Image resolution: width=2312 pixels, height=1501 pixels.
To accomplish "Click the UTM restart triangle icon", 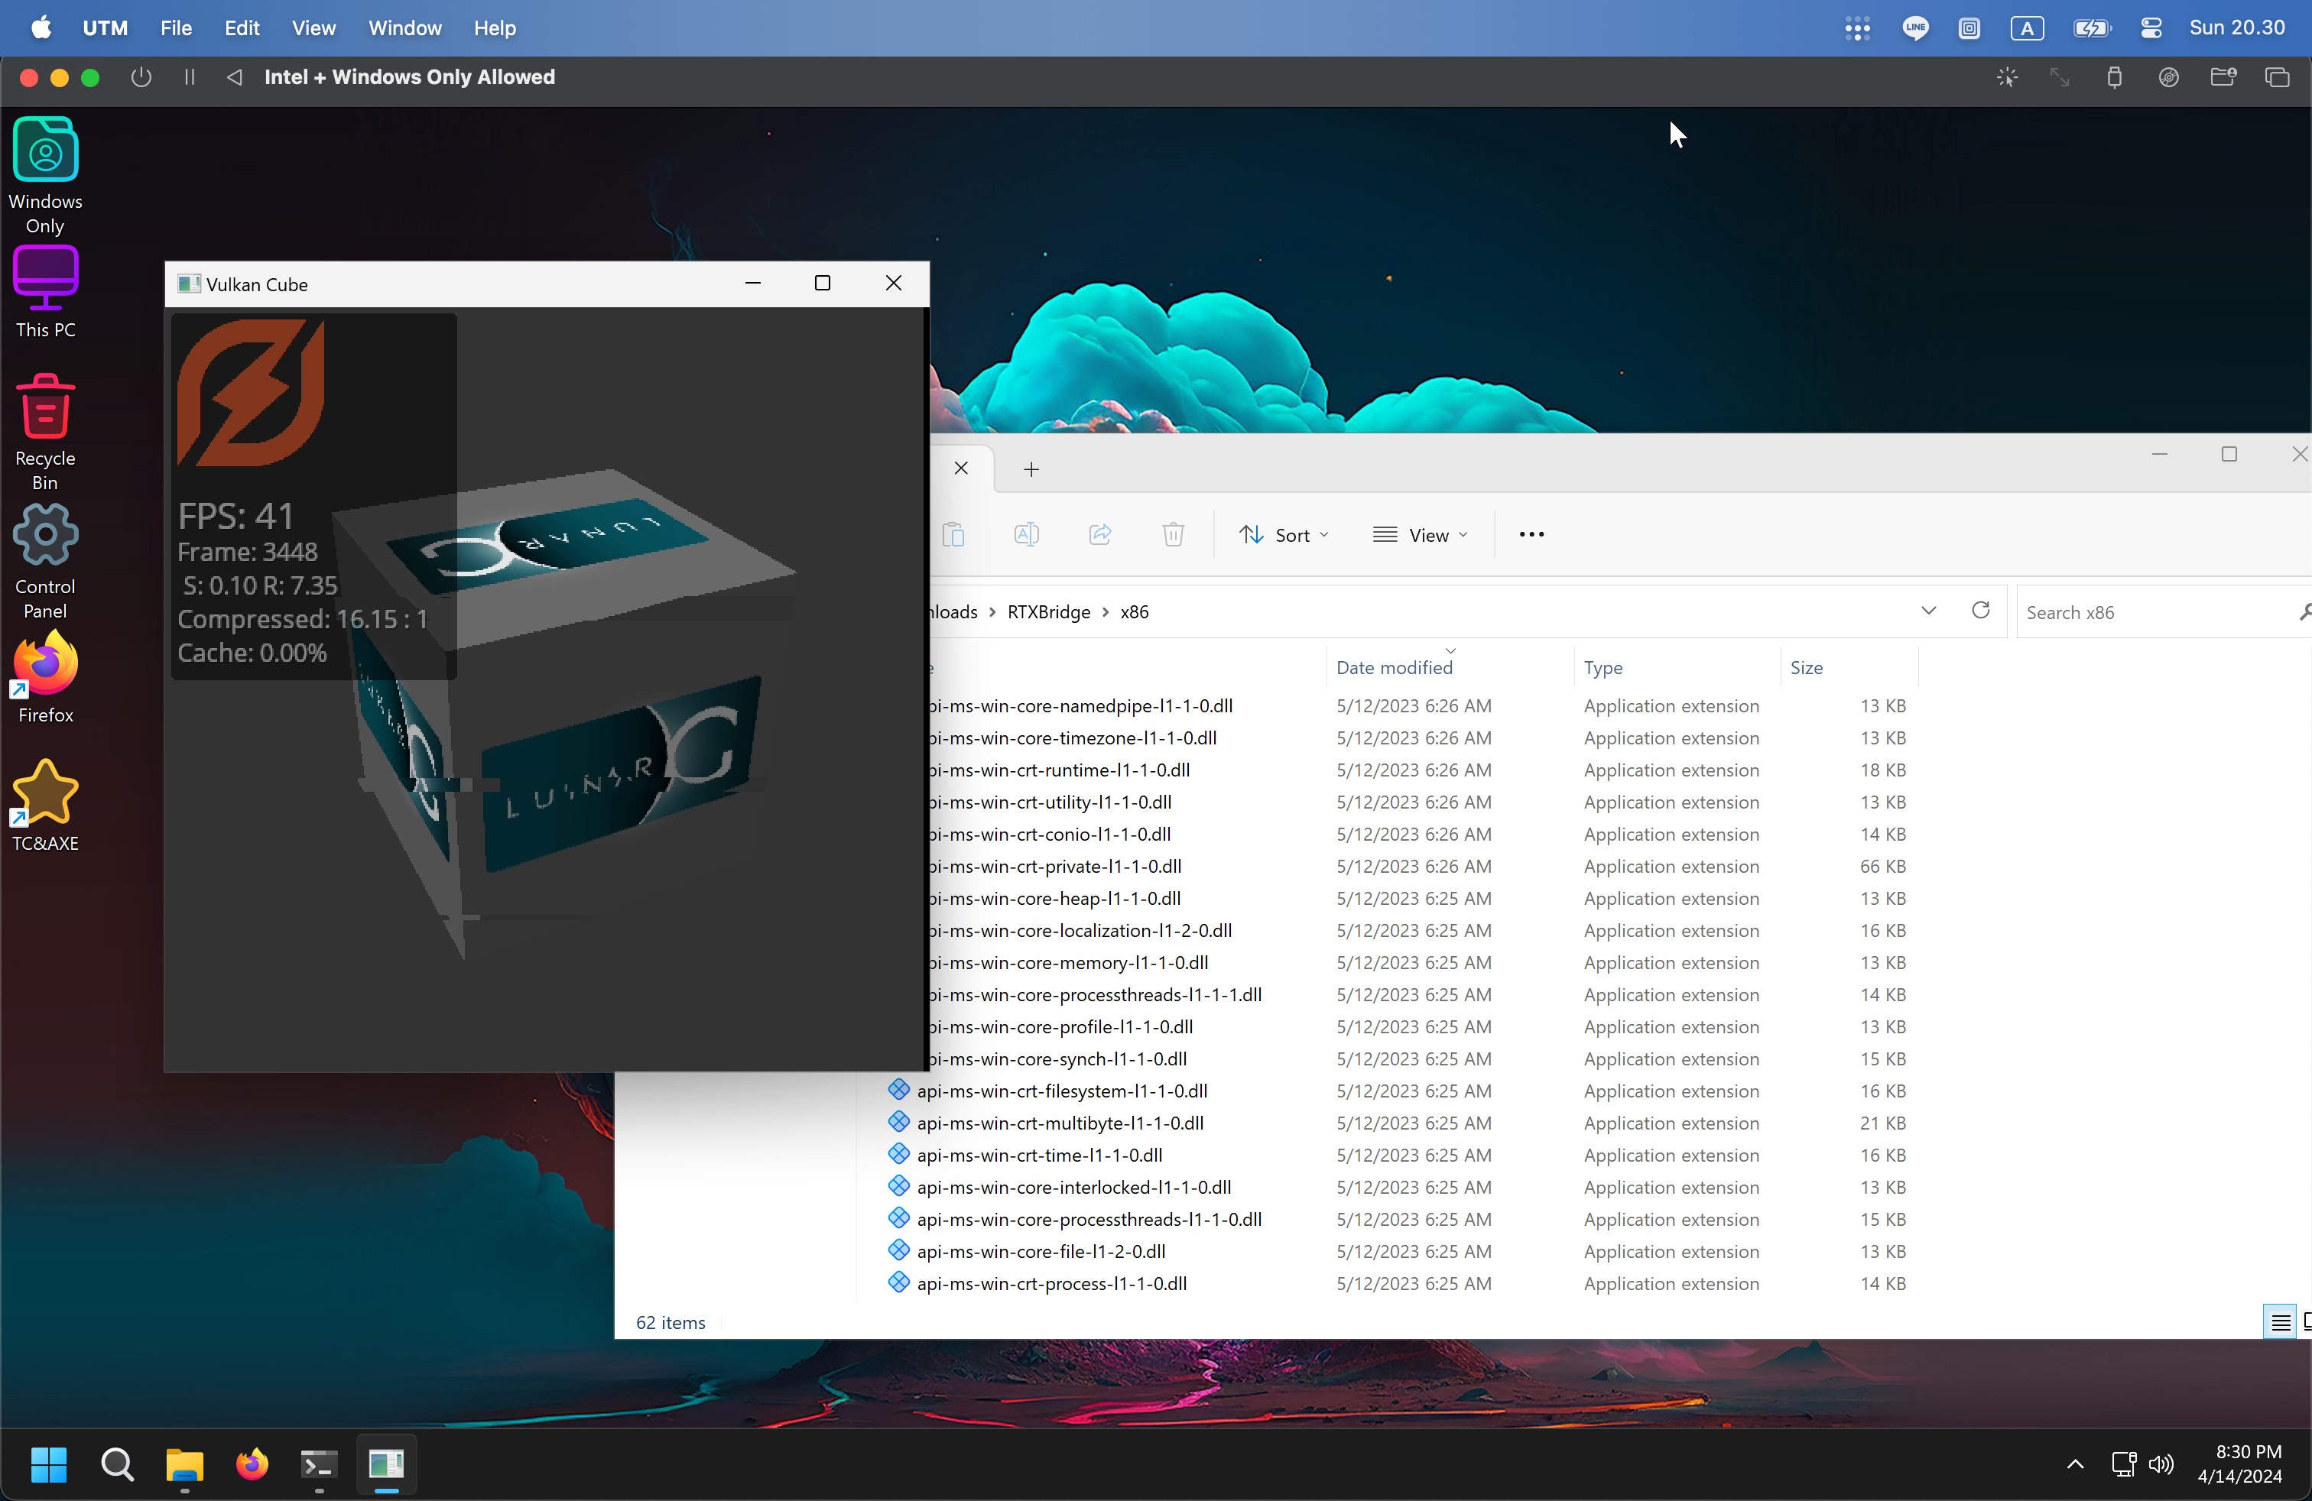I will point(234,76).
